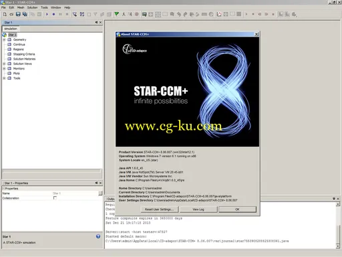Click the magnifier-with-pointer icon in the mesh toolbar
The image size is (342, 257).
point(75,14)
